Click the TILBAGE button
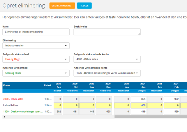 point(84,6)
